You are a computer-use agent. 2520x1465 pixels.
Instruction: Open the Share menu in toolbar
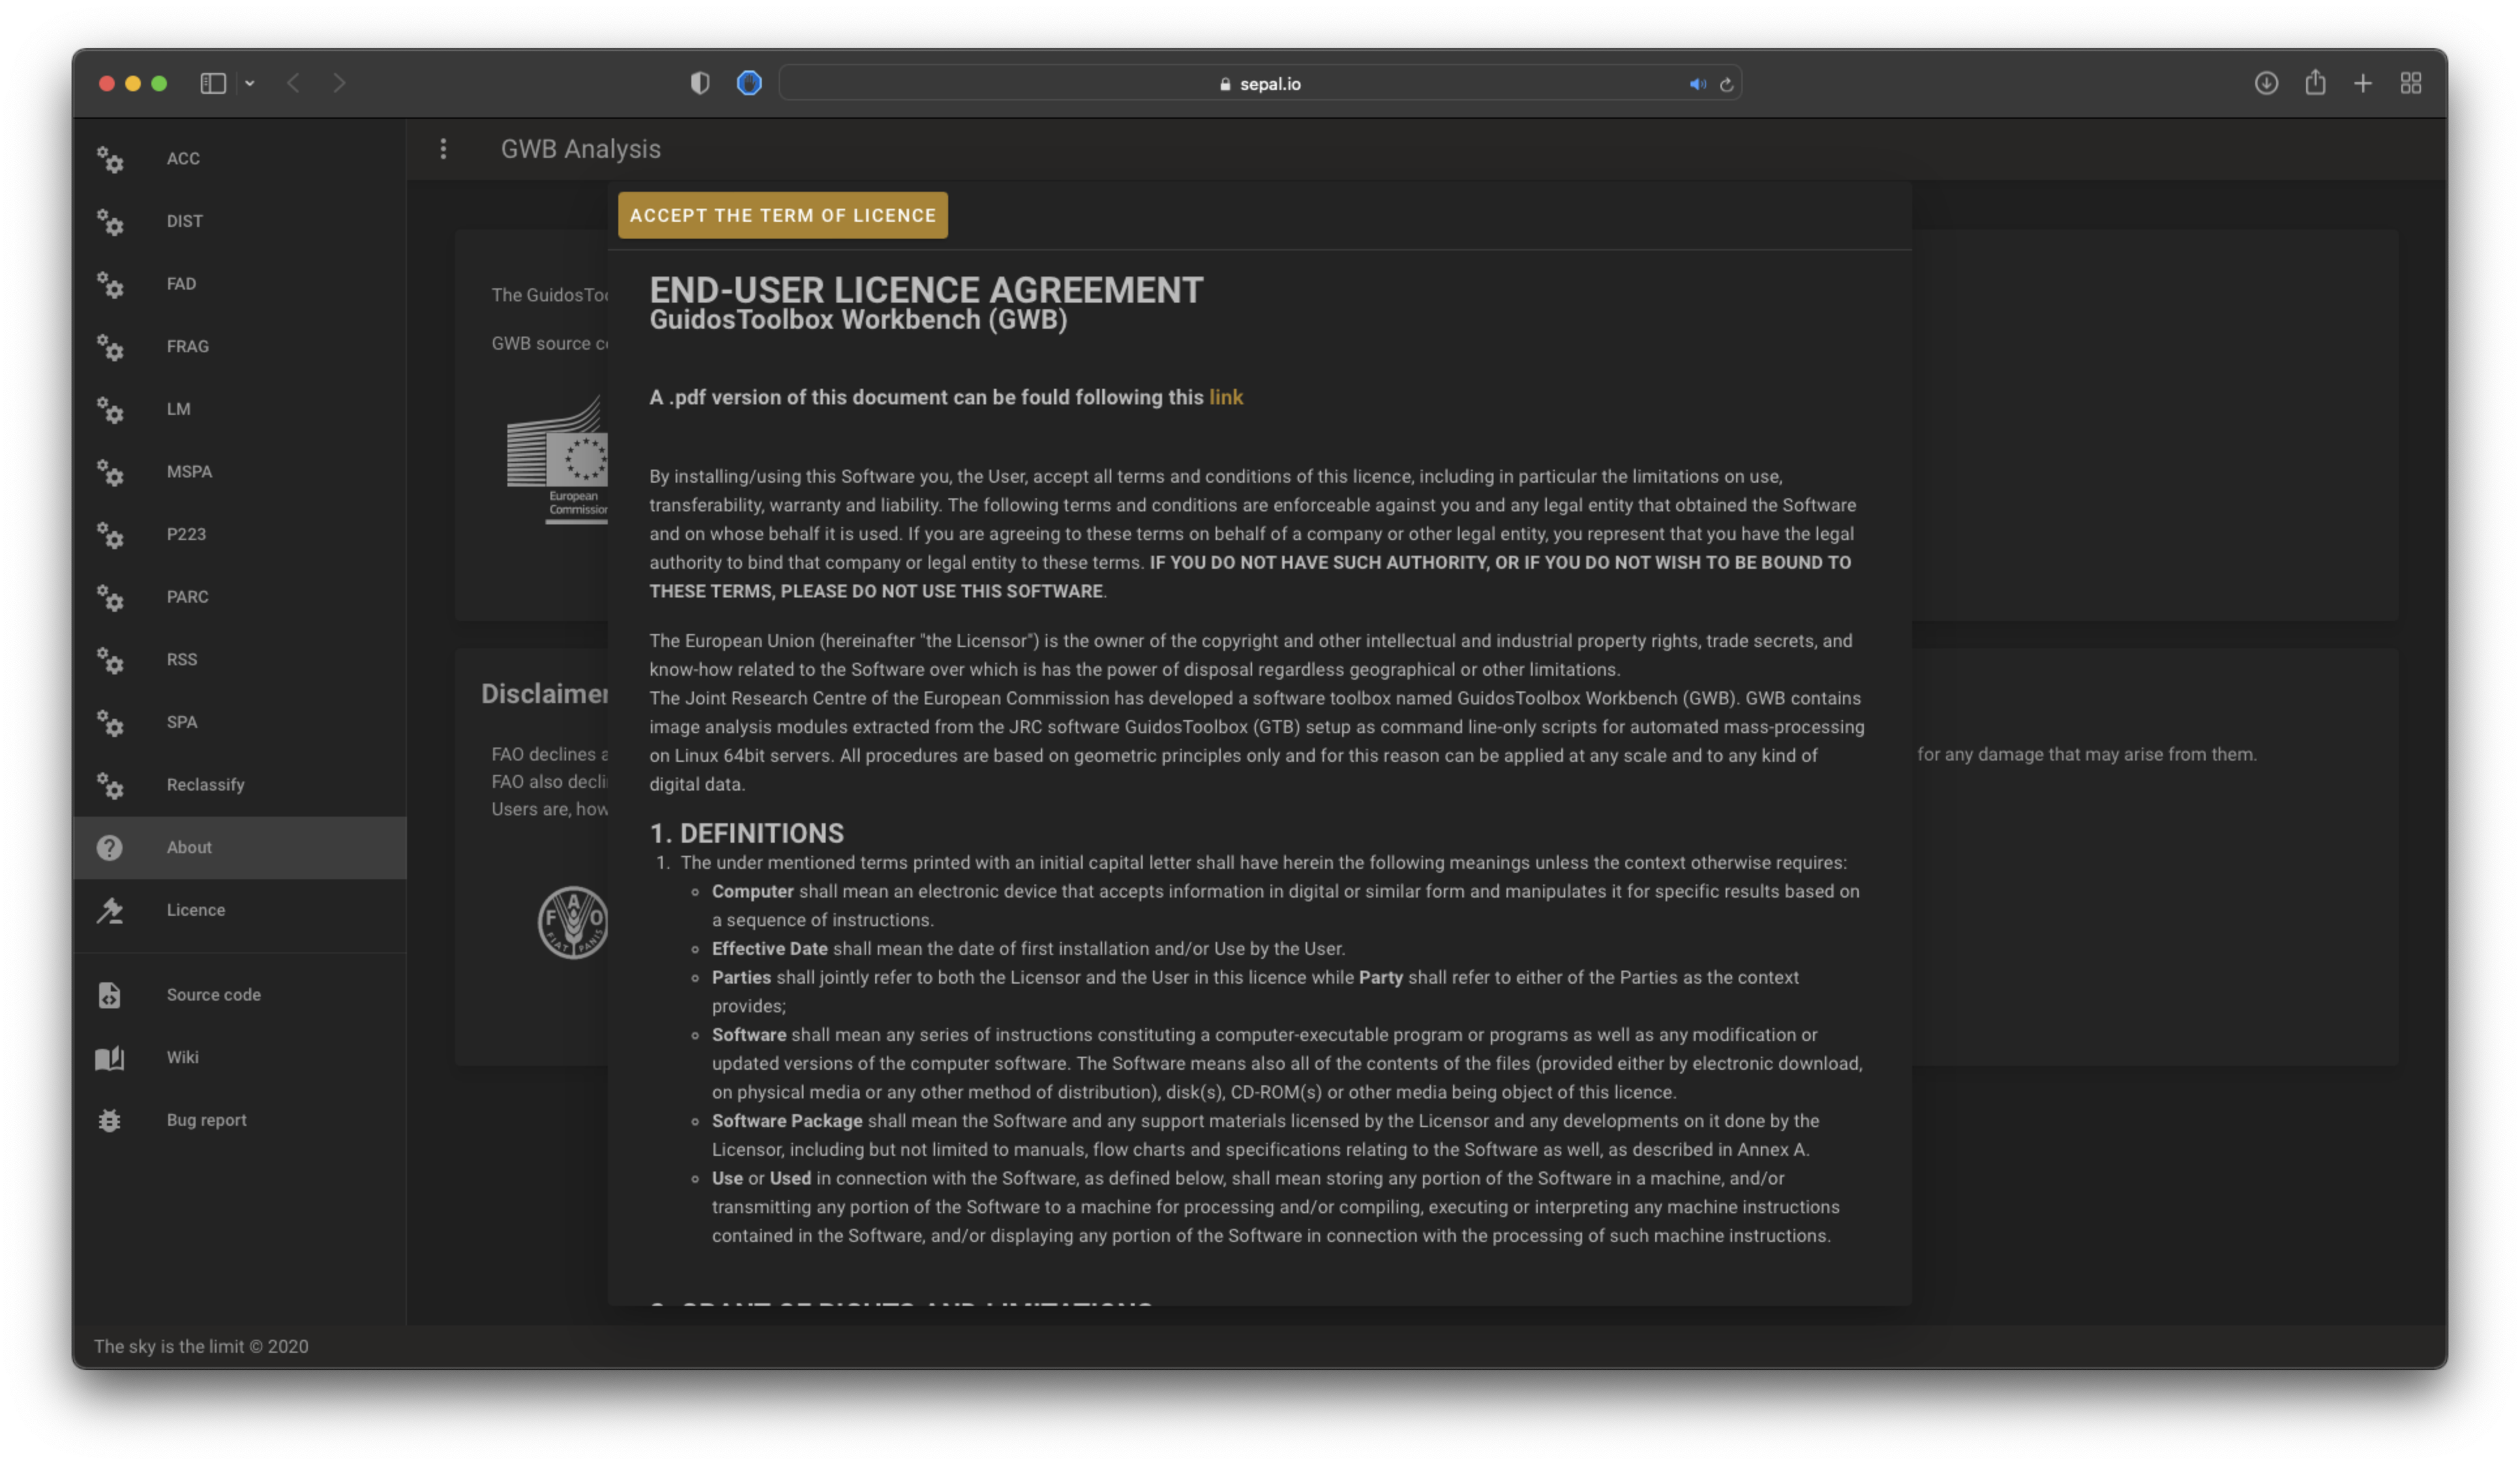pyautogui.click(x=2315, y=83)
